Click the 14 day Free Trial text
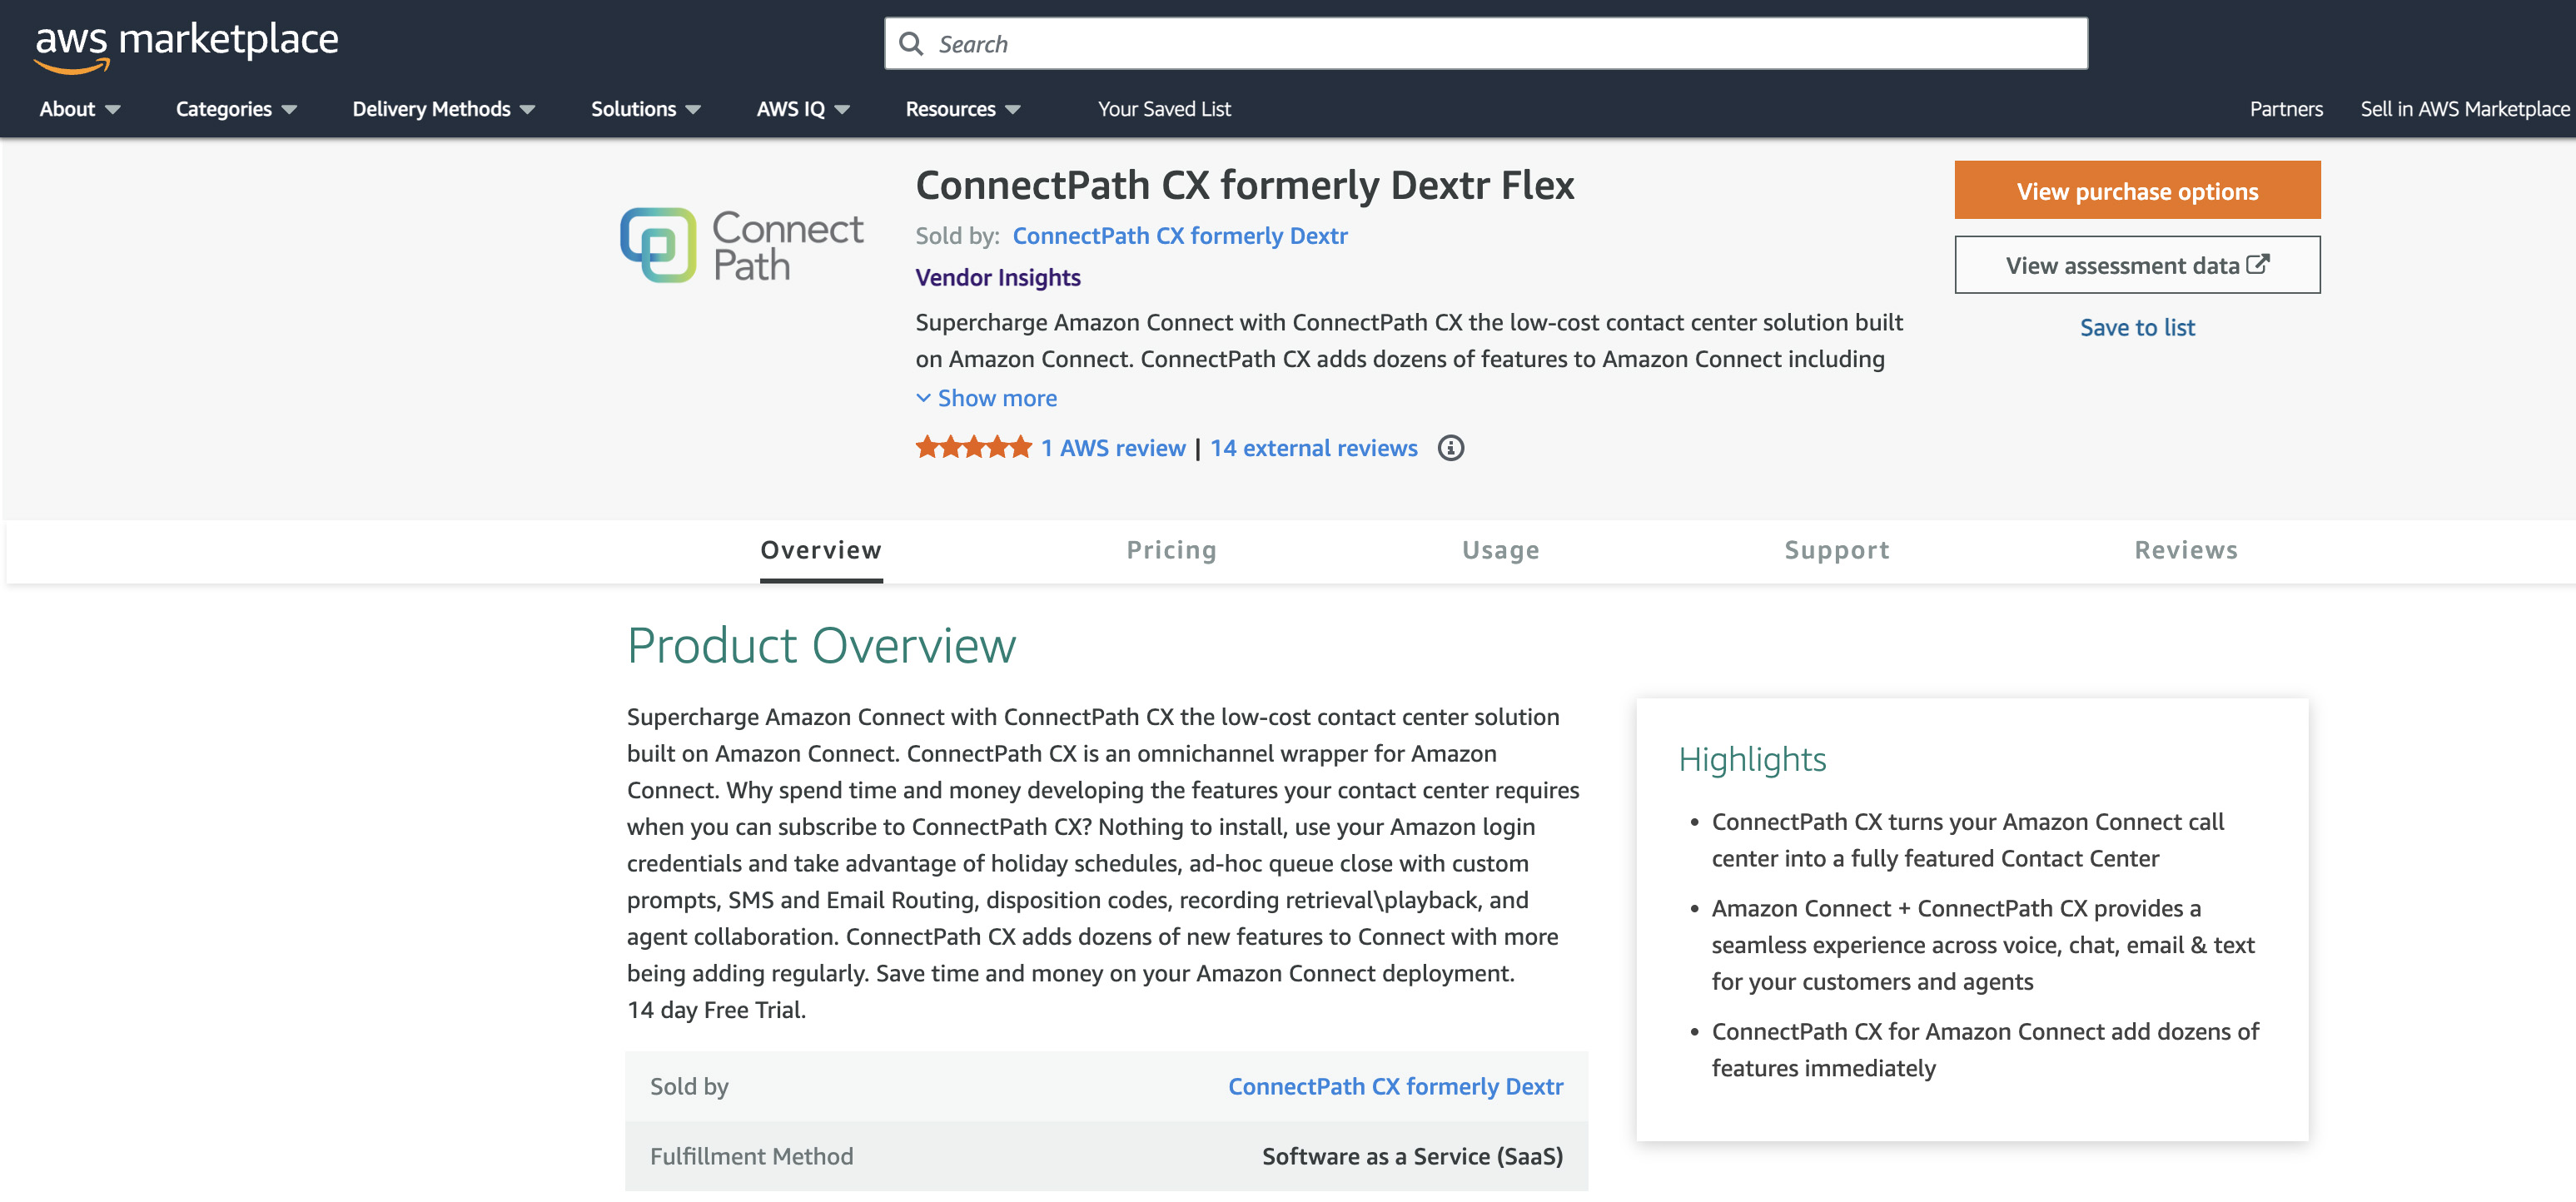 coord(716,1010)
